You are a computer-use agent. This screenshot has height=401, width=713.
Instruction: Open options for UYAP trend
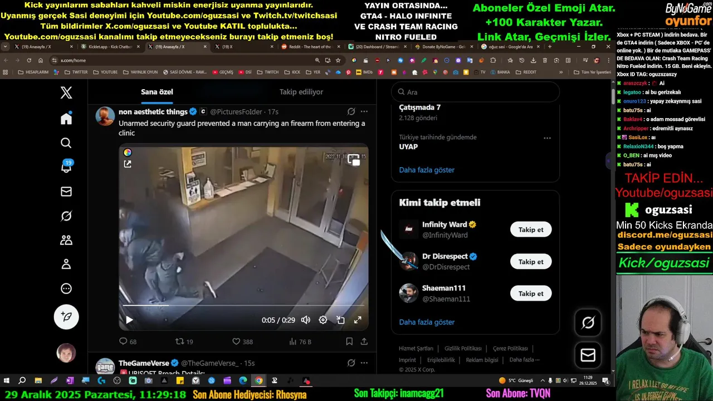coord(547,138)
